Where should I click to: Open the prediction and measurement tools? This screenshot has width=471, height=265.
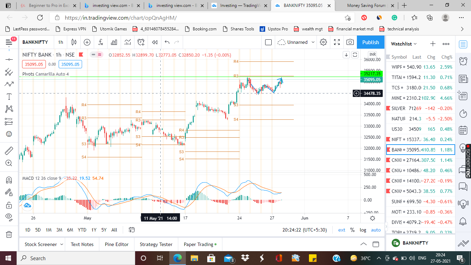click(x=9, y=121)
